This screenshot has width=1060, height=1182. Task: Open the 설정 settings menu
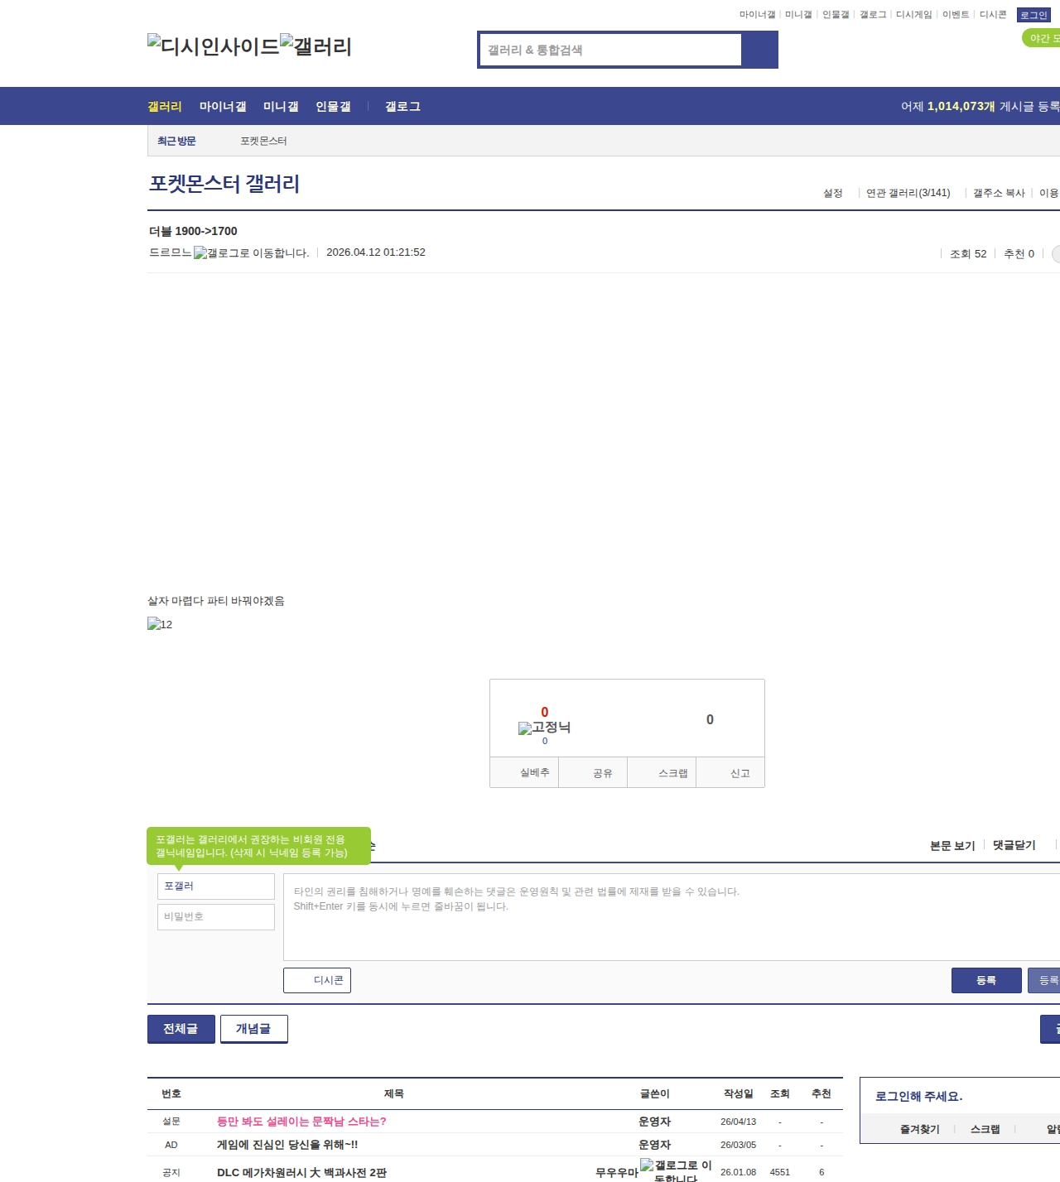click(x=832, y=193)
